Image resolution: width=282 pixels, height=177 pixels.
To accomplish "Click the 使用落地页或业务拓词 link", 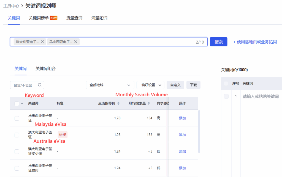I will pyautogui.click(x=255, y=42).
